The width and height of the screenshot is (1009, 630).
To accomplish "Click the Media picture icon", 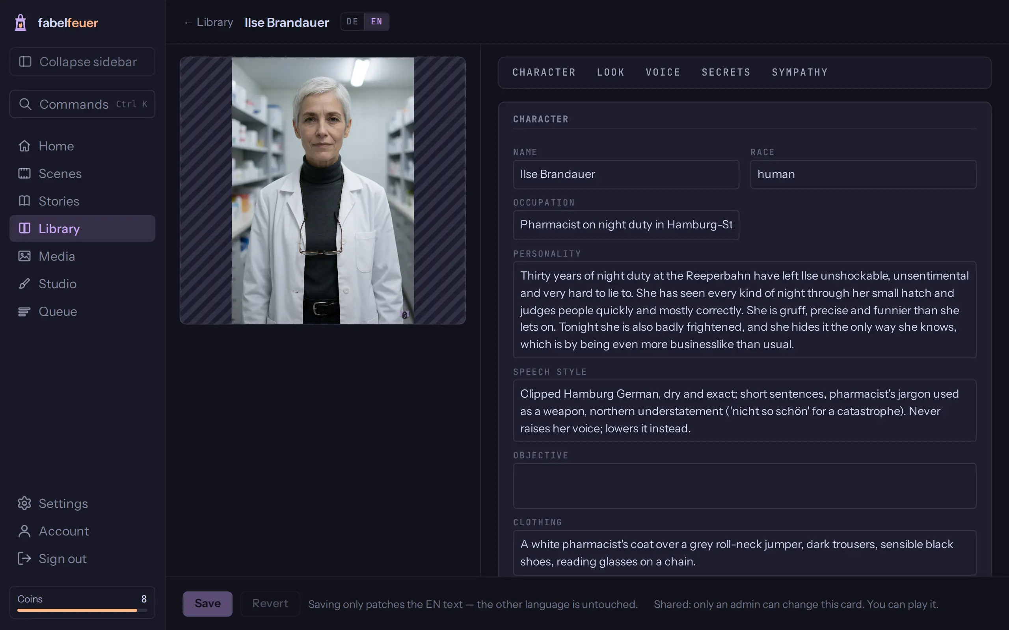I will click(24, 256).
